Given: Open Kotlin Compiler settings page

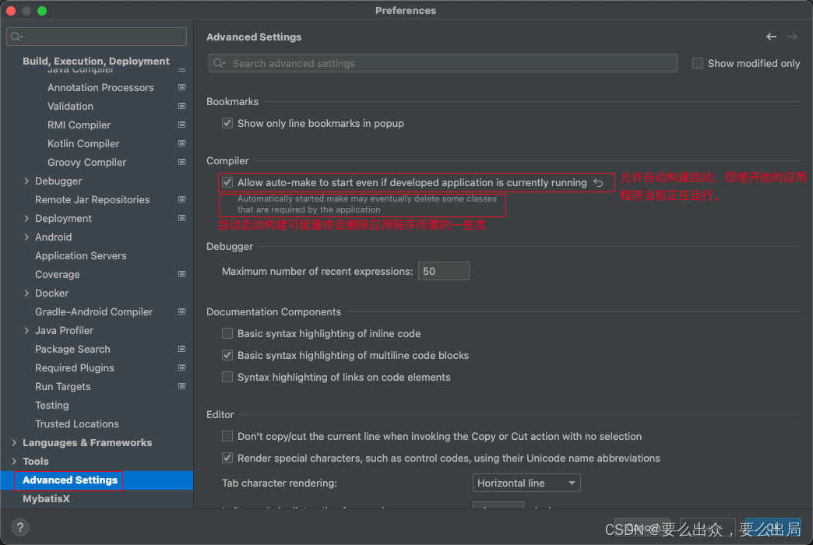Looking at the screenshot, I should [83, 143].
